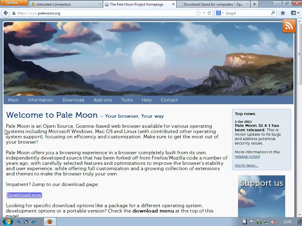Click the scrollbar down arrow
Viewport: 302px width, 226px height.
[x=299, y=215]
